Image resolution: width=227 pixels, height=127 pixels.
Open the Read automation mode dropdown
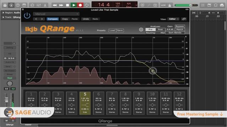pos(10,78)
